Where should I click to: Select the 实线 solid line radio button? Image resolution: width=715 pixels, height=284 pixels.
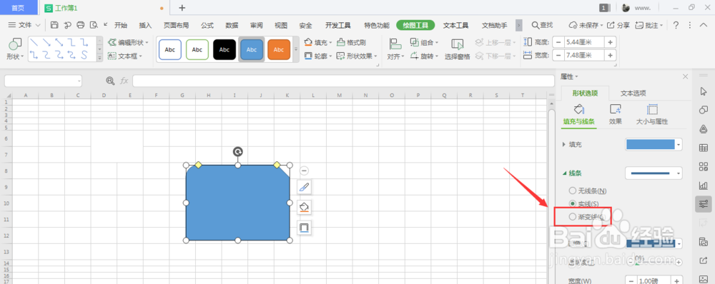[572, 203]
